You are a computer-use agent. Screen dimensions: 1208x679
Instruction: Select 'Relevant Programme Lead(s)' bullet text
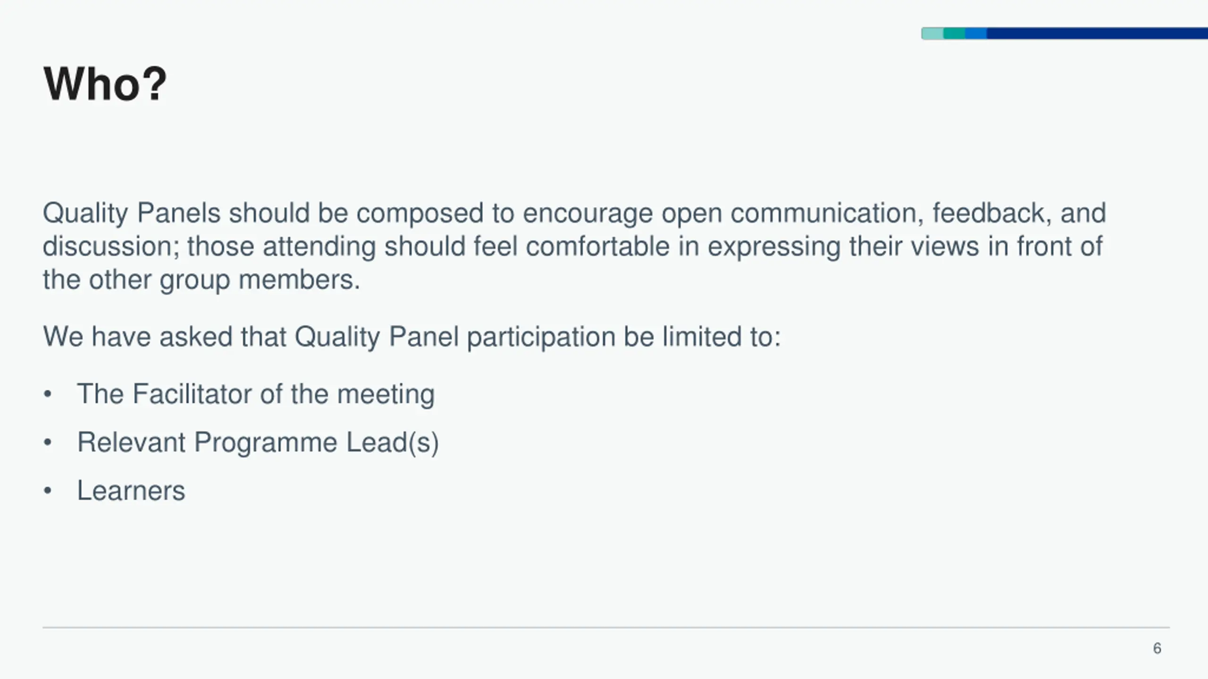coord(258,442)
